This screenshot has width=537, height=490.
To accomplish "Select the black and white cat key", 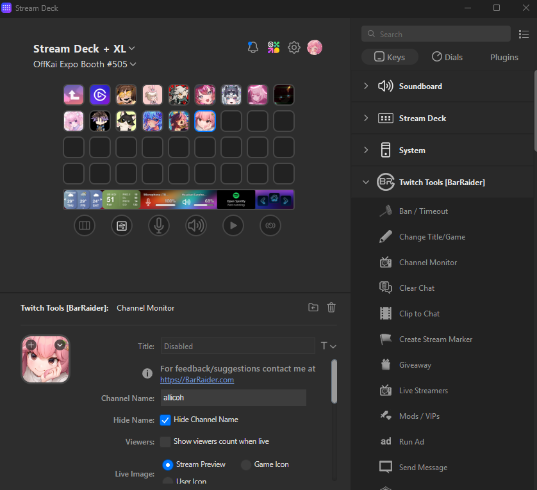I will (x=126, y=121).
